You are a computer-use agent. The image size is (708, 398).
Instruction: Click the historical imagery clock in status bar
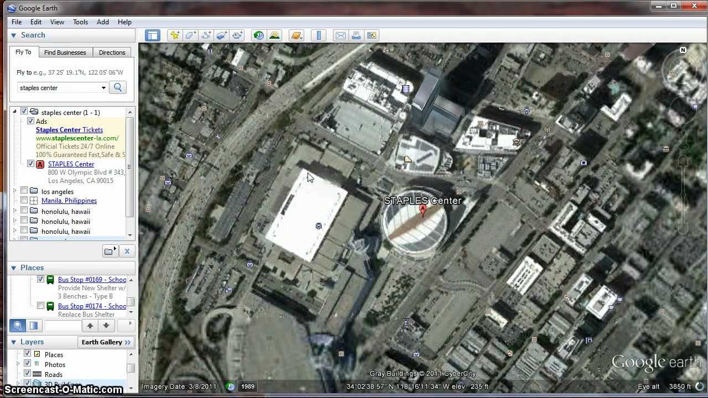tap(231, 386)
